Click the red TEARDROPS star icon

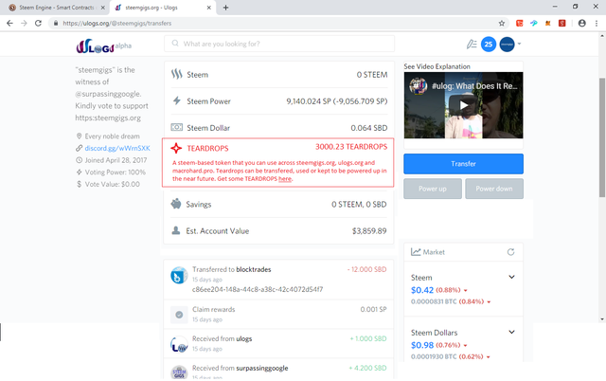tap(176, 148)
